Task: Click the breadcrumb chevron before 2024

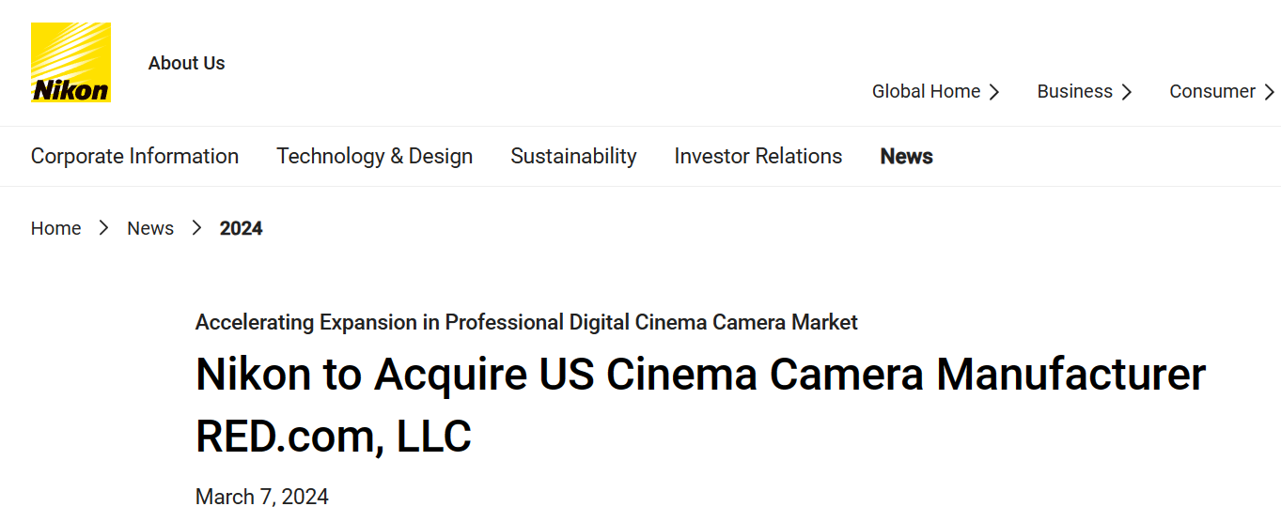Action: 196,228
